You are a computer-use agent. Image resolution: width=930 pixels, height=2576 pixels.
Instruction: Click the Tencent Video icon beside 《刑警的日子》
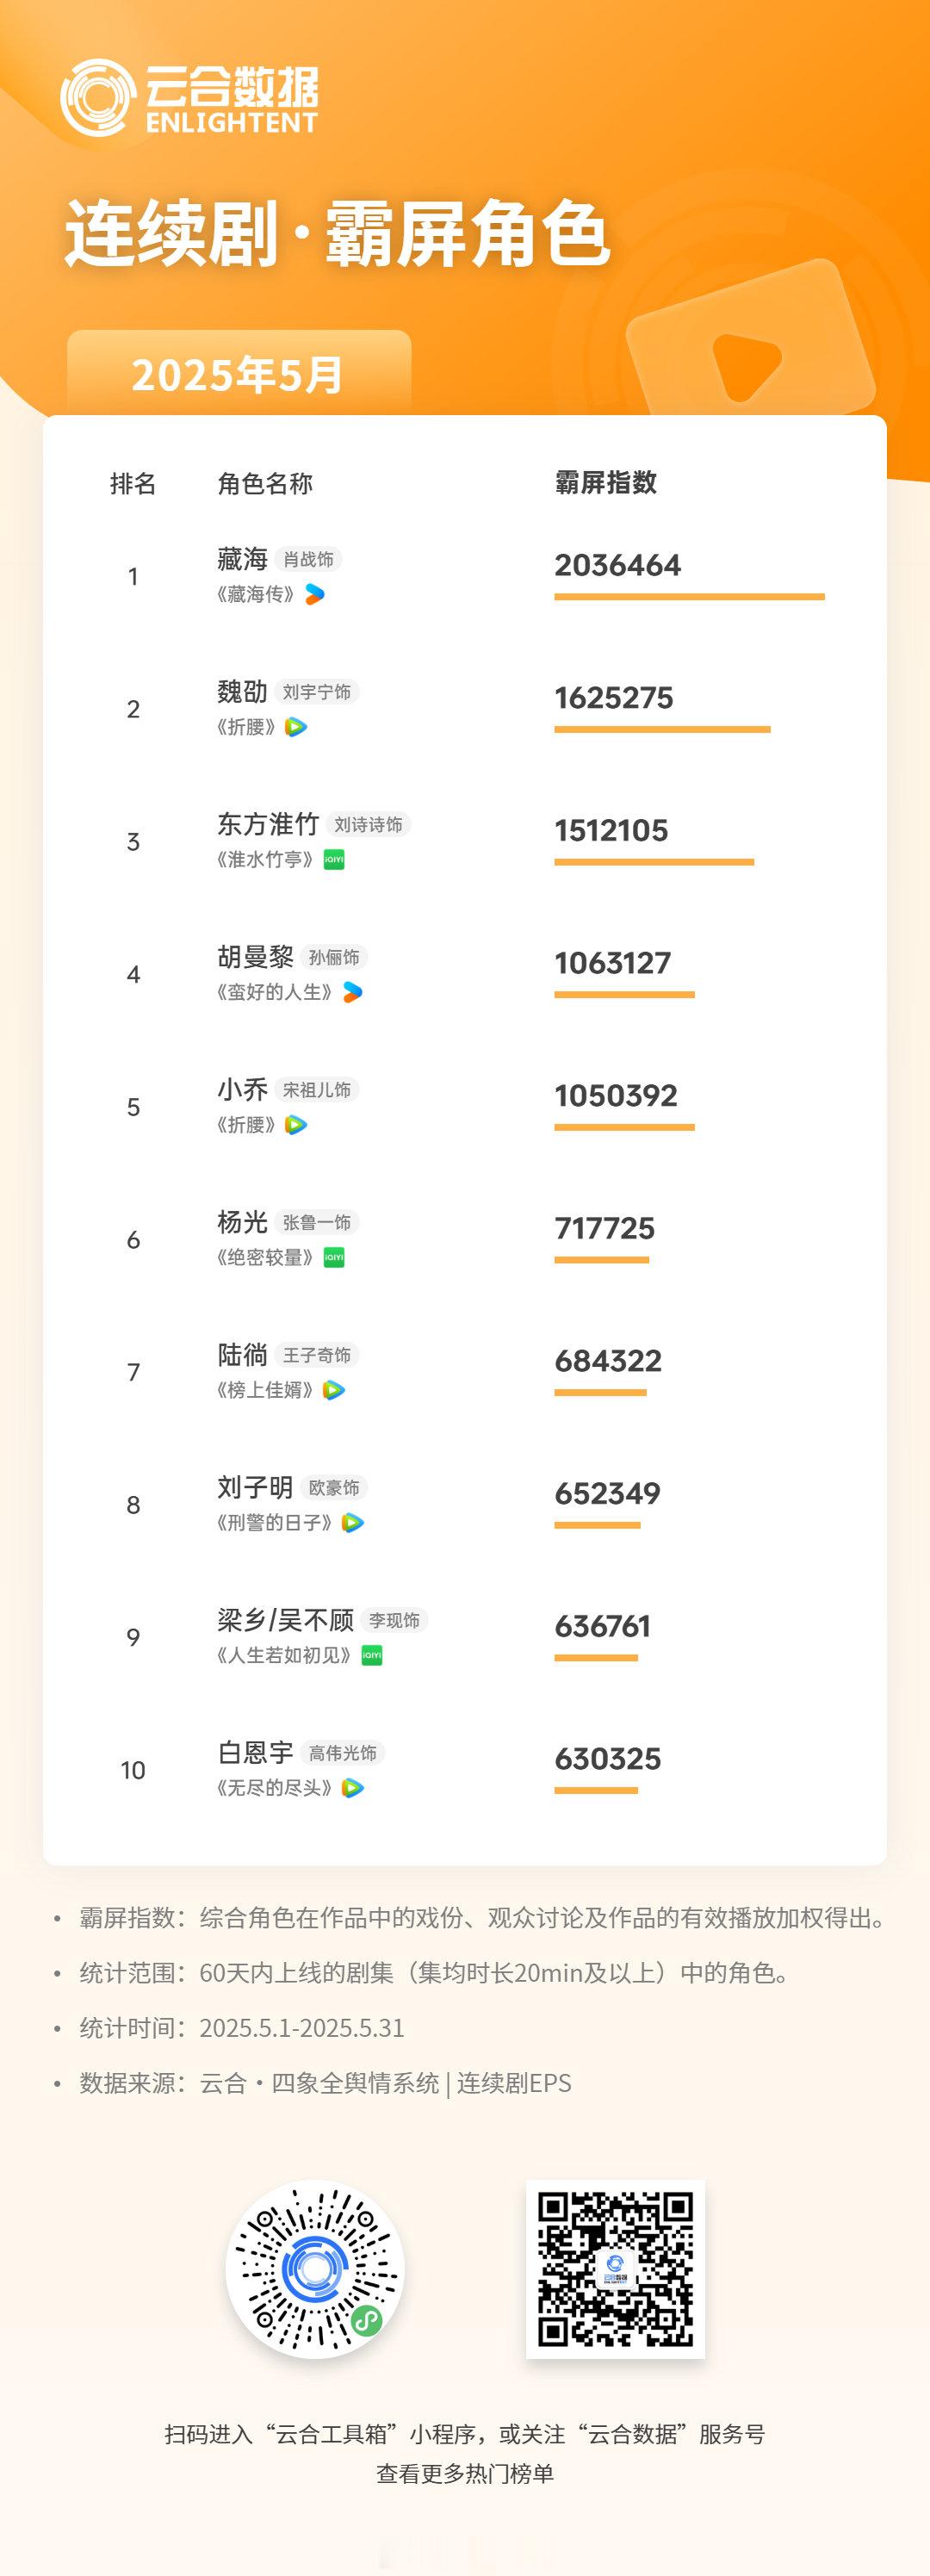352,1523
